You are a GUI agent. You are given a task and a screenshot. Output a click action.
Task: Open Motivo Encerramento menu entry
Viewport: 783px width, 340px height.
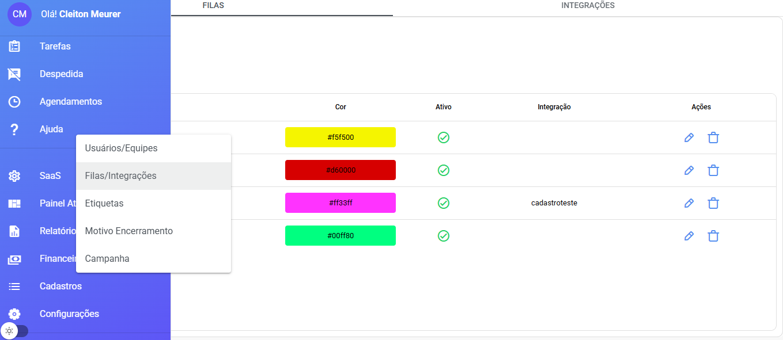pos(129,231)
